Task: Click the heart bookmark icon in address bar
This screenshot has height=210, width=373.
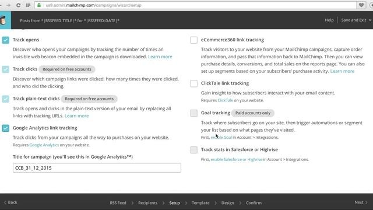Action: [x=361, y=5]
